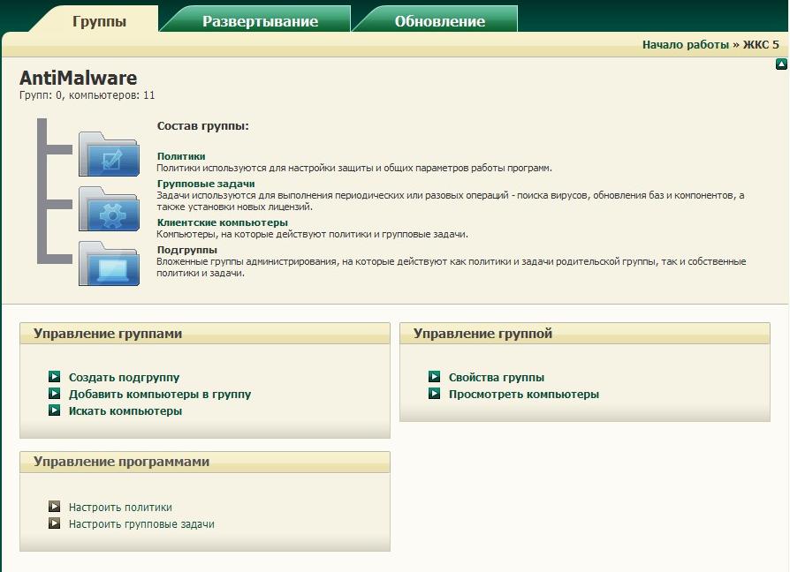Click Создать подгруппу link
This screenshot has width=790, height=572.
(x=124, y=377)
